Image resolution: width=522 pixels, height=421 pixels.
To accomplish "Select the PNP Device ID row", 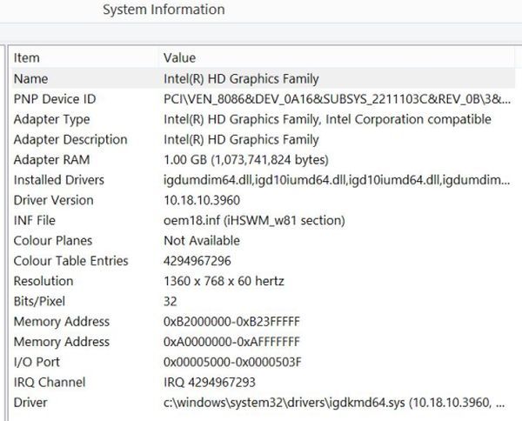I will [x=263, y=99].
